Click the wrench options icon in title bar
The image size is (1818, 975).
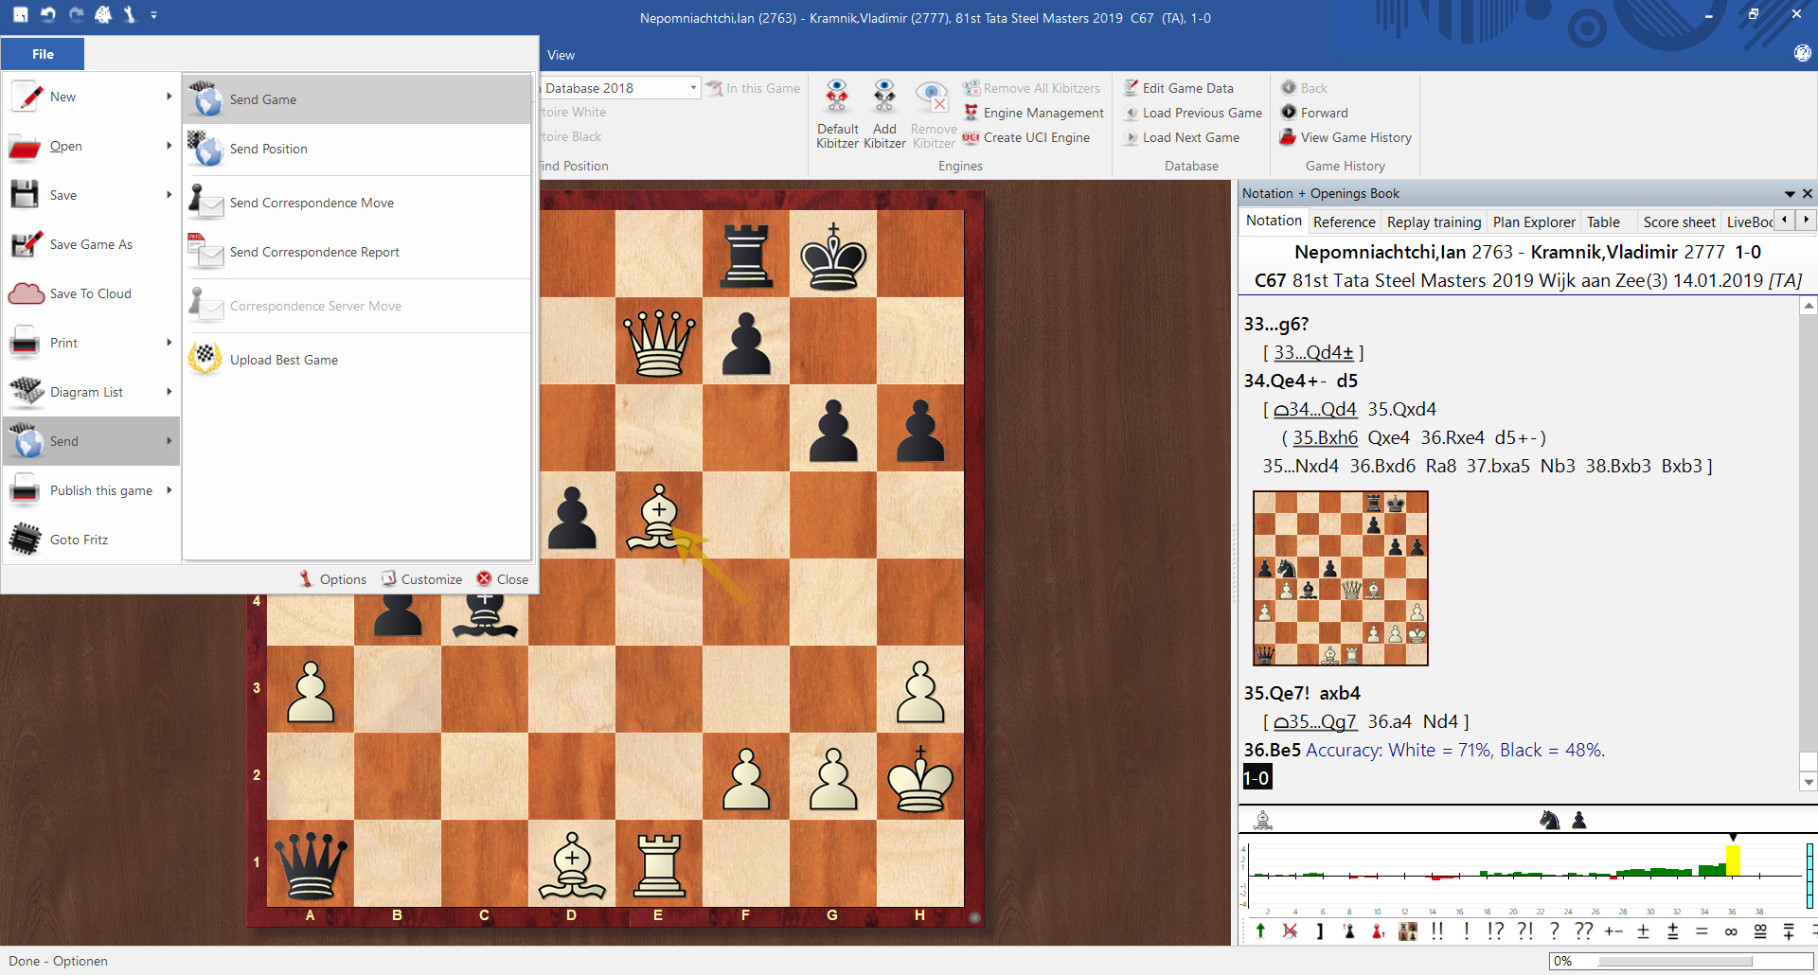[130, 14]
